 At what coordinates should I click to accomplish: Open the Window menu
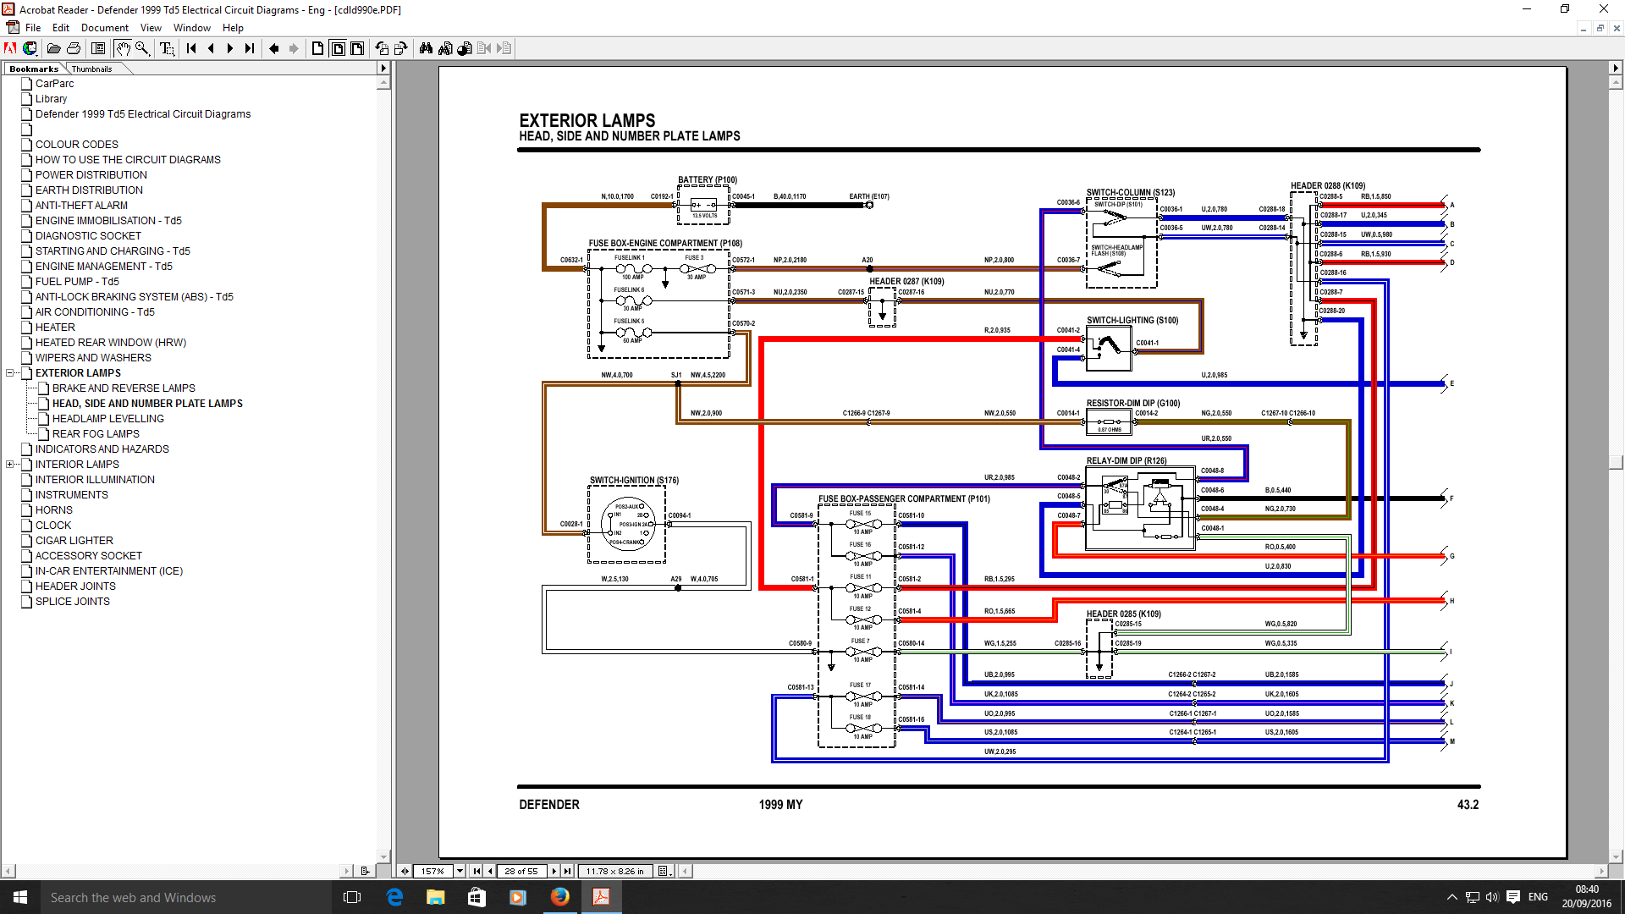point(192,28)
